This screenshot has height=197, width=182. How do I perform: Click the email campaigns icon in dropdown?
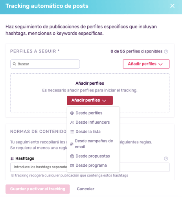tap(72, 144)
